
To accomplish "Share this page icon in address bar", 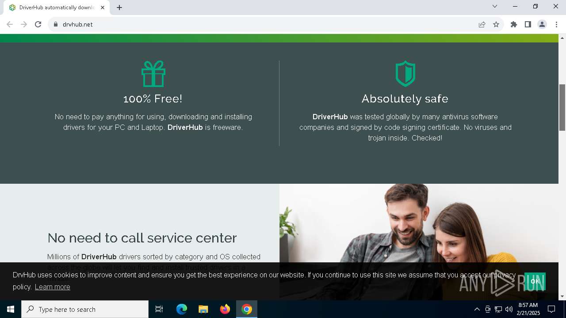I will click(x=482, y=24).
